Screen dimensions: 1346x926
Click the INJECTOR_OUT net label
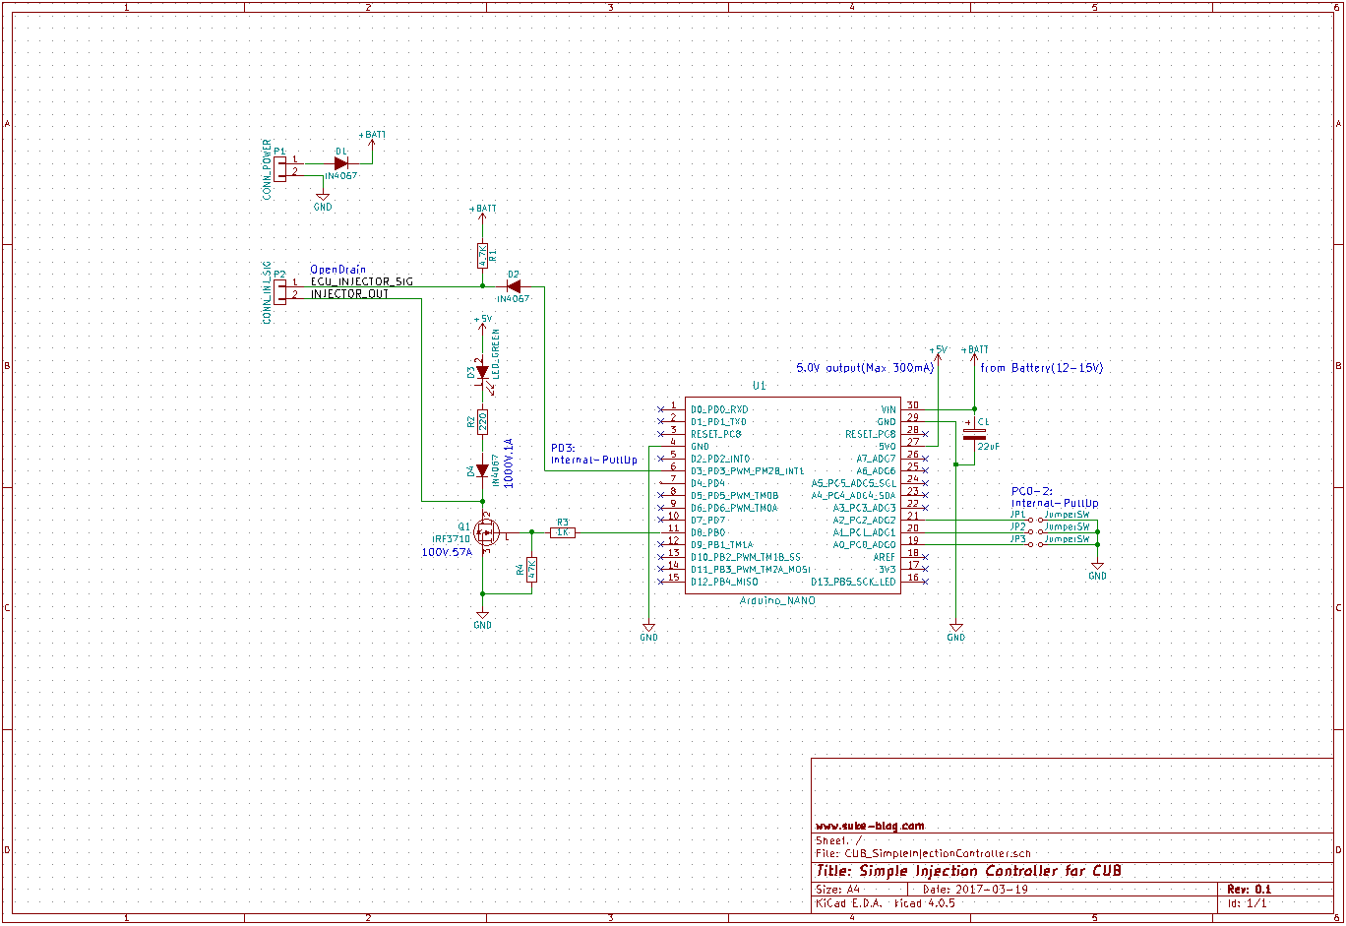click(350, 294)
